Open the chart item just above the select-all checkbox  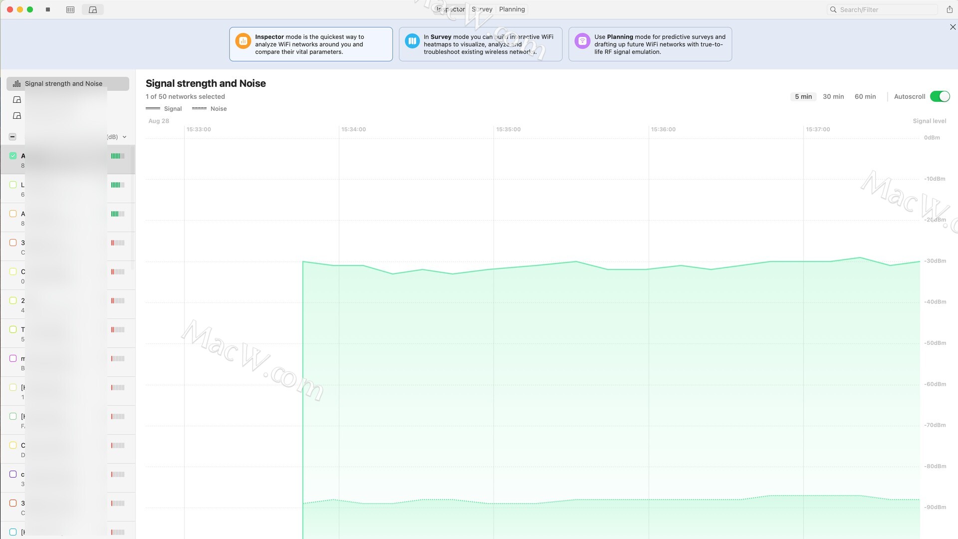pos(17,115)
